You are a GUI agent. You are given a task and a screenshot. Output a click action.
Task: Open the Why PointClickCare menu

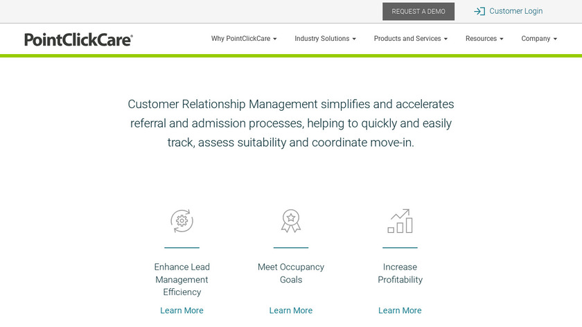point(244,39)
